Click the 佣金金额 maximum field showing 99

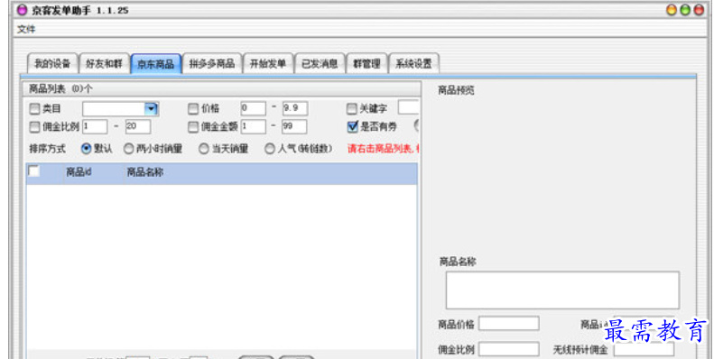pyautogui.click(x=294, y=127)
